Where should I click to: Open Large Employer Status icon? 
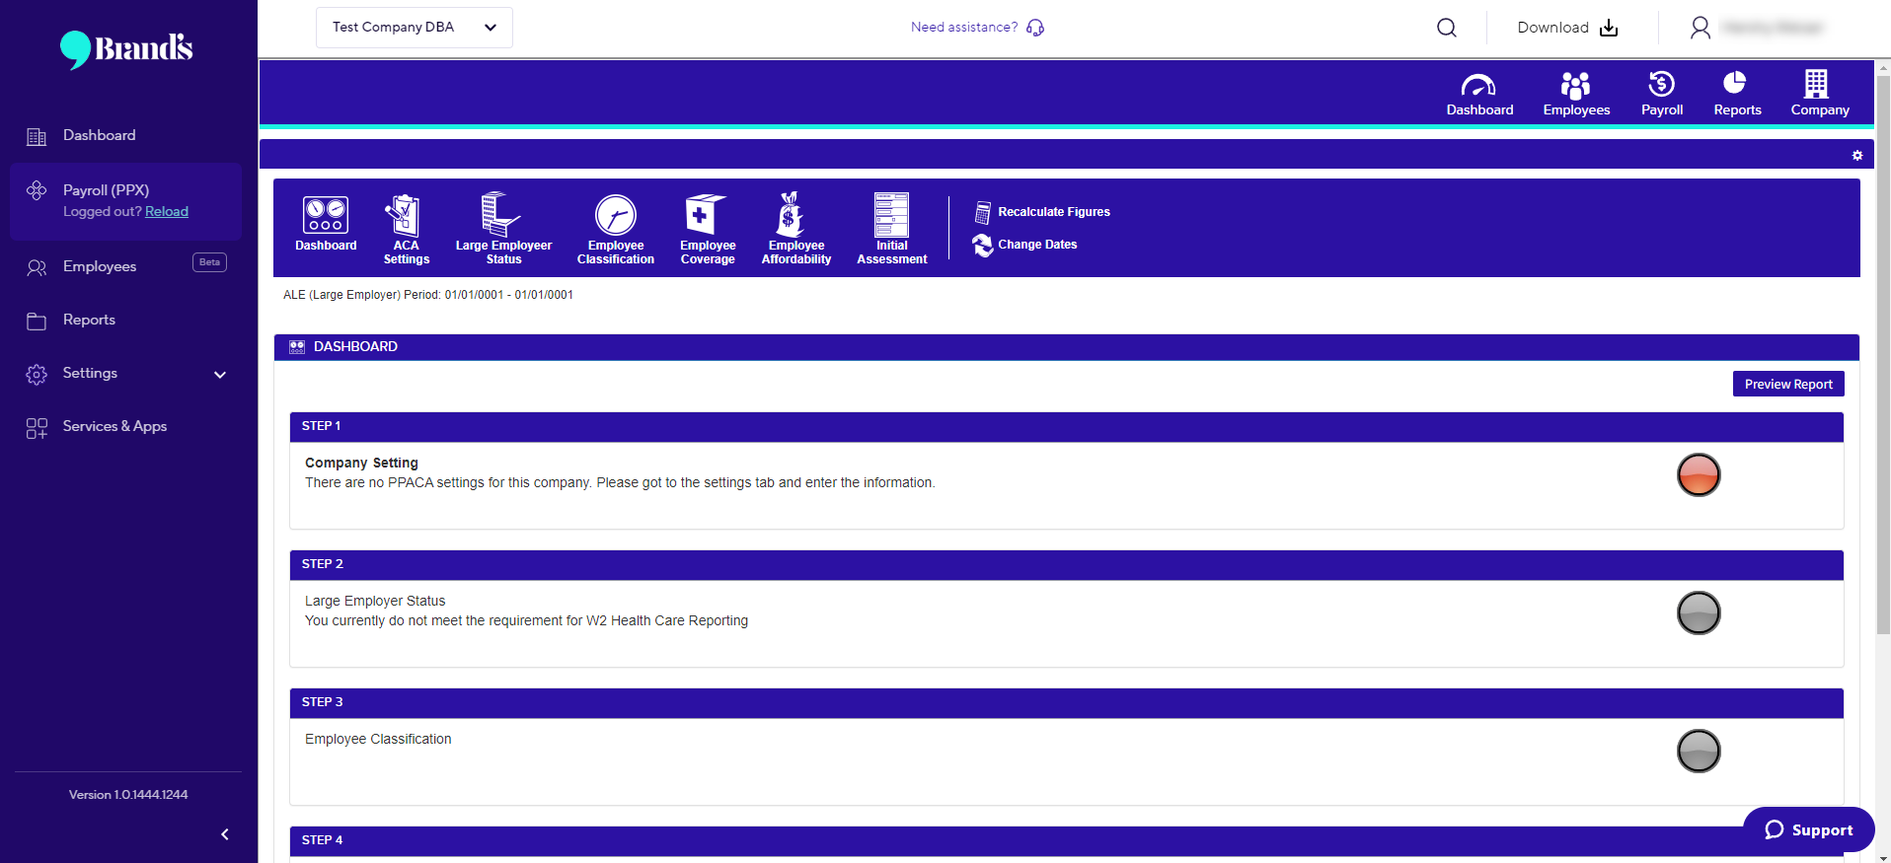[500, 214]
